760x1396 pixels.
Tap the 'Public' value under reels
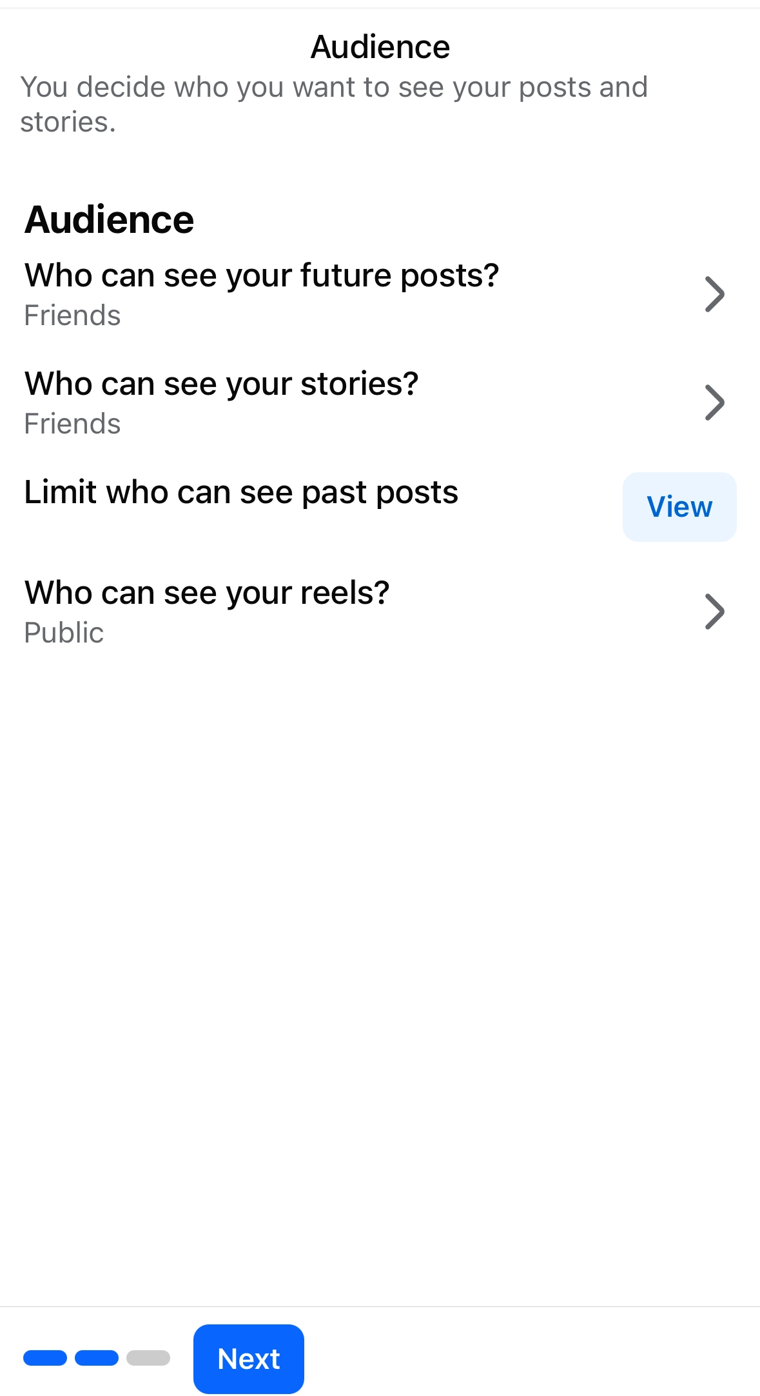coord(64,633)
